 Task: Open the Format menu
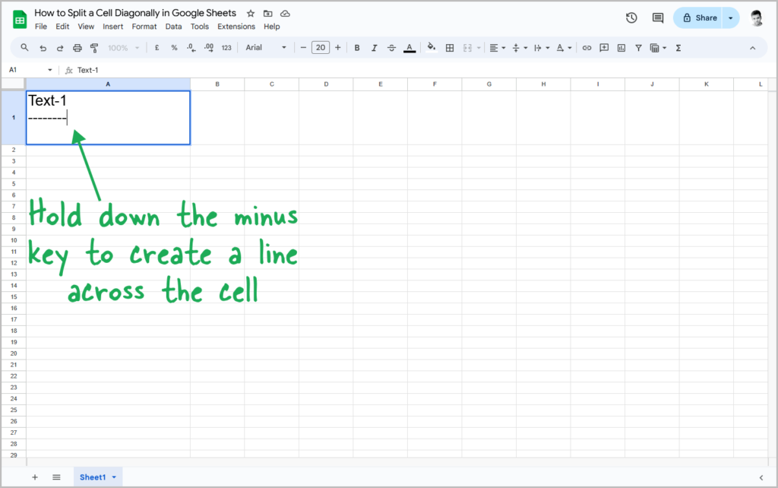tap(144, 27)
